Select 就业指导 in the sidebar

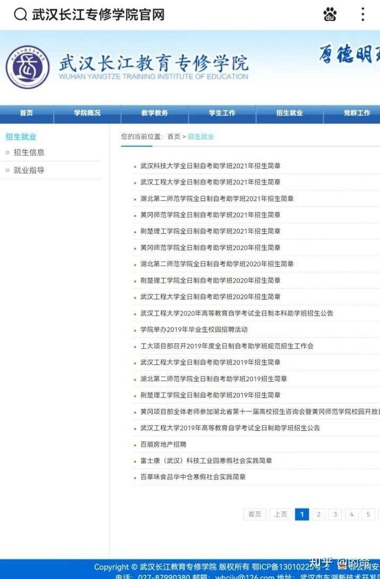[x=29, y=170]
